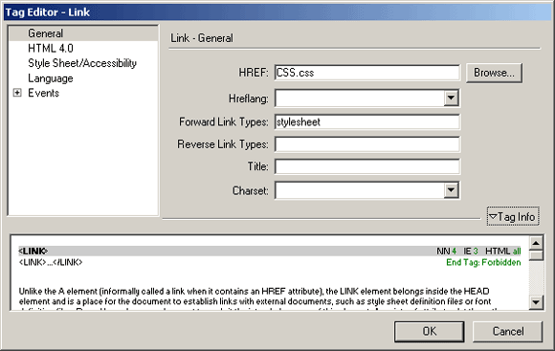The height and width of the screenshot is (351, 555).
Task: Select the Events category label
Action: tap(43, 93)
